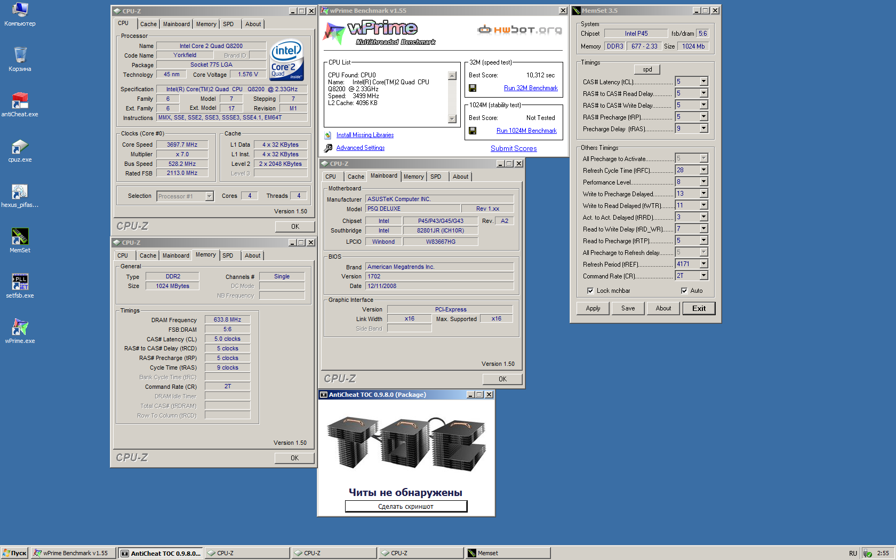Toggle Lock mchbar checkbox in MemSet

[590, 291]
